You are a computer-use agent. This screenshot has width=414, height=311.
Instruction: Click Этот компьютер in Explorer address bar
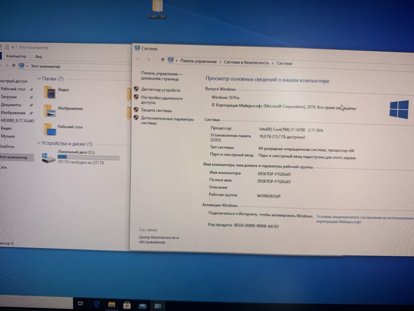click(45, 66)
